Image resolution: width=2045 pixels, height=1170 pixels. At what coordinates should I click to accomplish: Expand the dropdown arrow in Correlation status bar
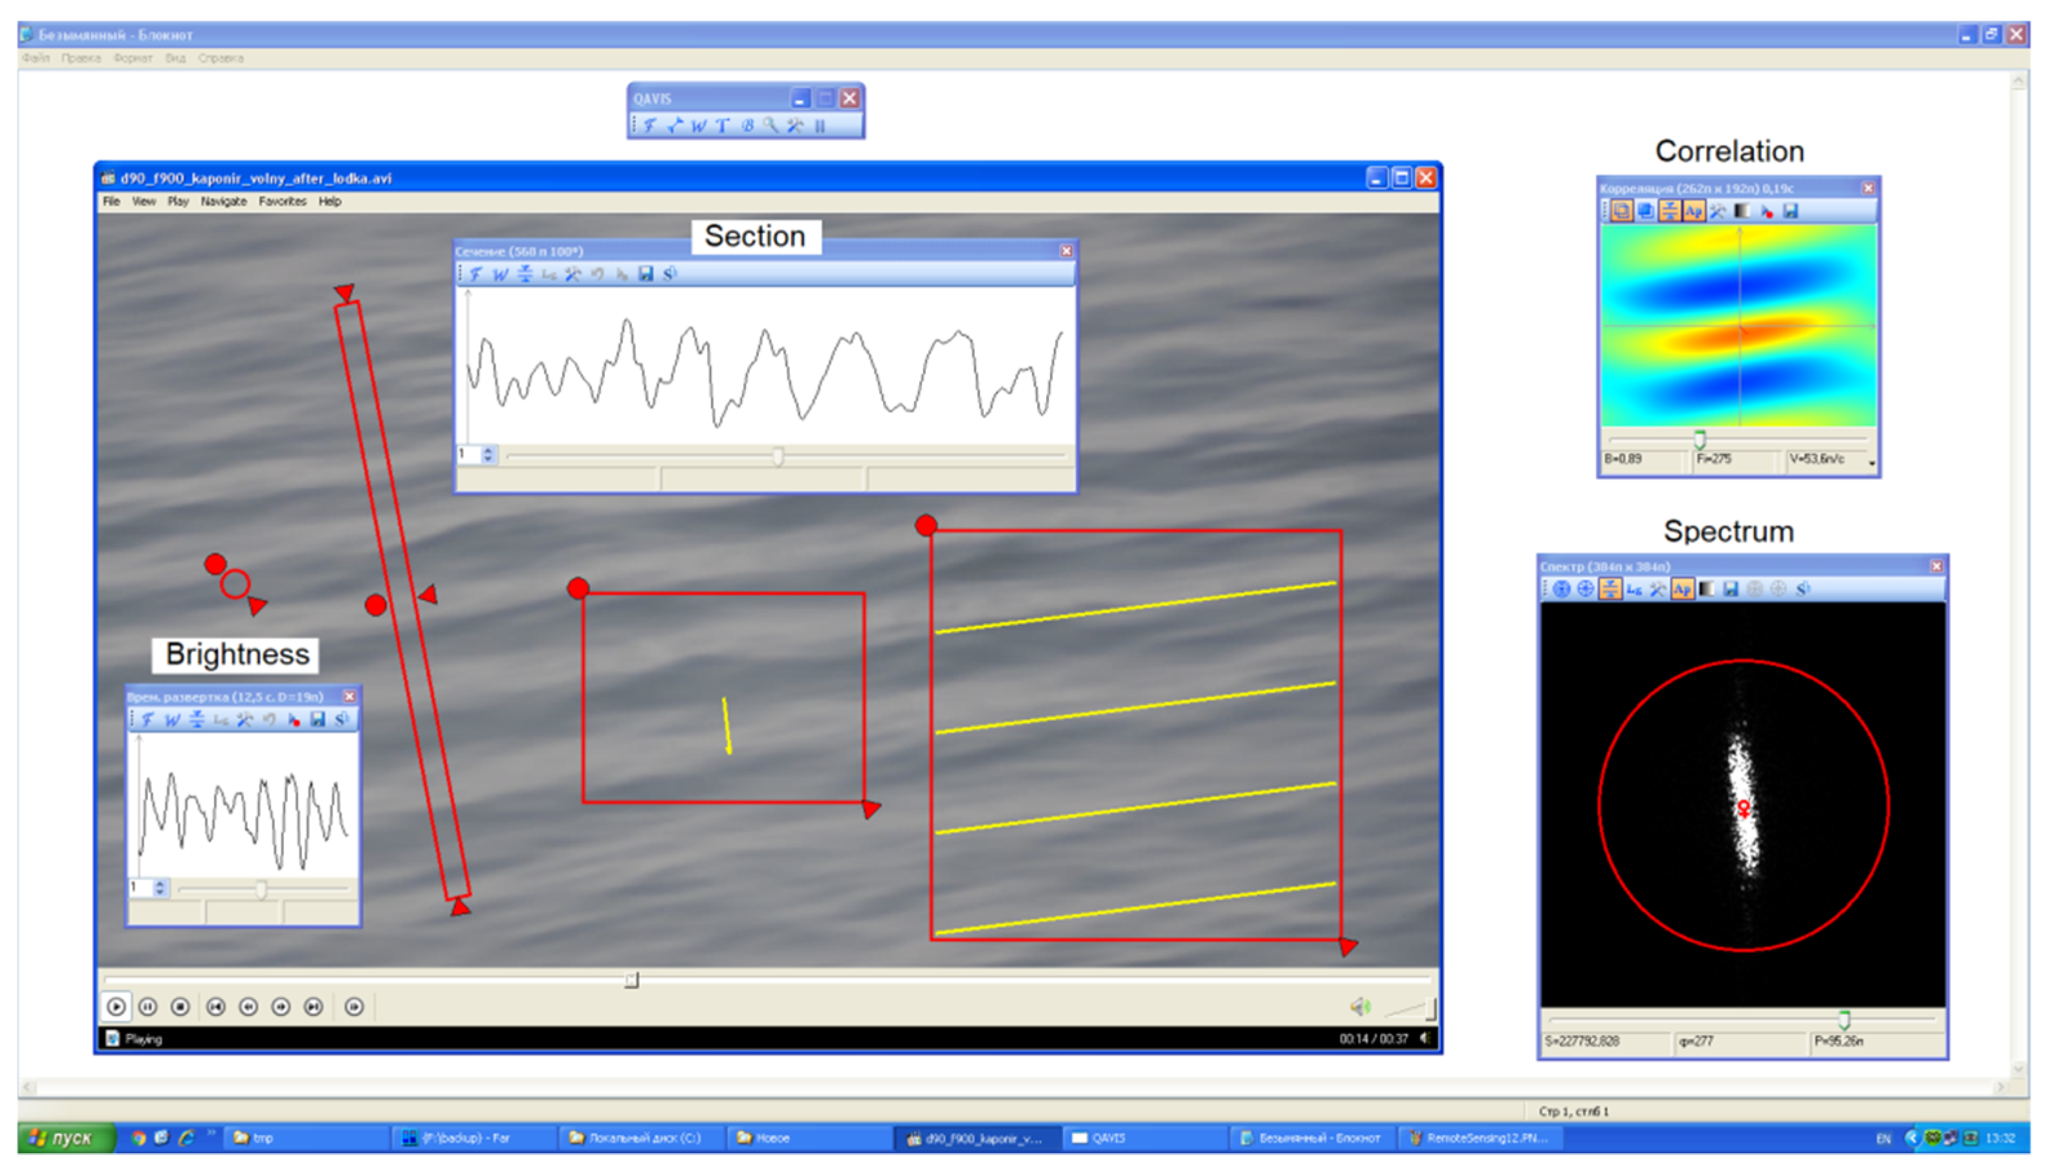point(1872,463)
